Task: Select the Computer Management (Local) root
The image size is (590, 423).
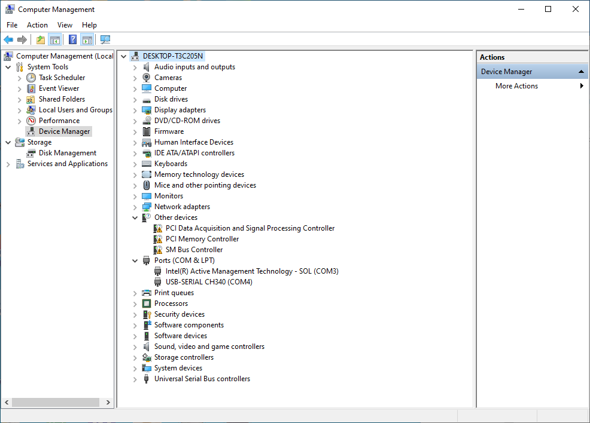Action: [x=65, y=56]
